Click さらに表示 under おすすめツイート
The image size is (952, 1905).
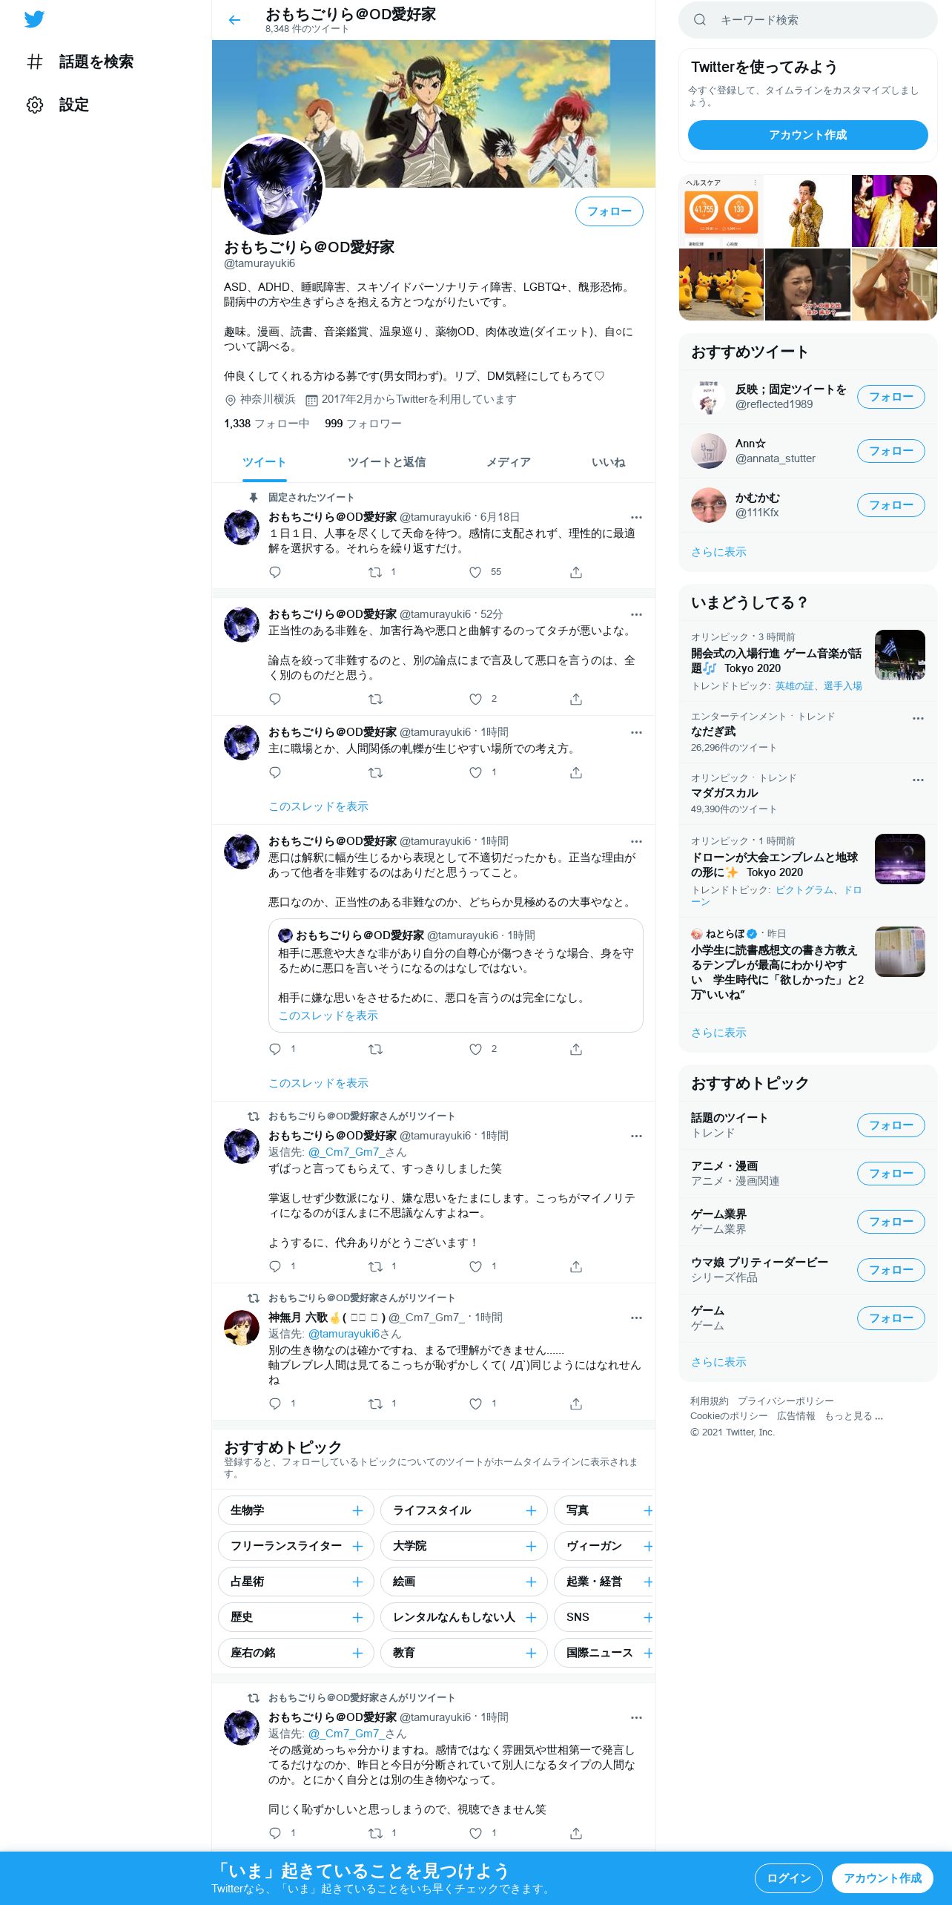pyautogui.click(x=718, y=552)
